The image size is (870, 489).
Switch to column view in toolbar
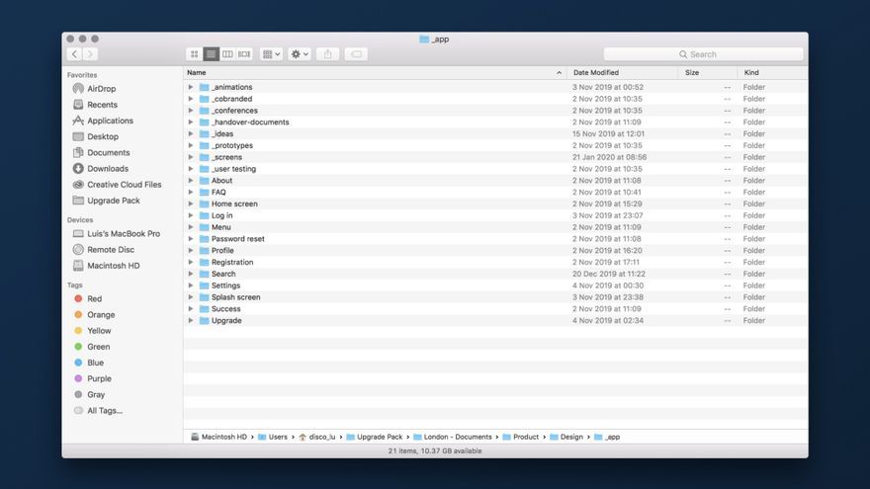click(227, 54)
